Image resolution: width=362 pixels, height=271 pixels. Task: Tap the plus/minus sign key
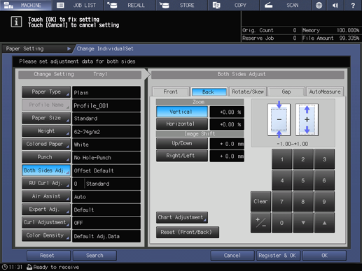[x=260, y=223]
